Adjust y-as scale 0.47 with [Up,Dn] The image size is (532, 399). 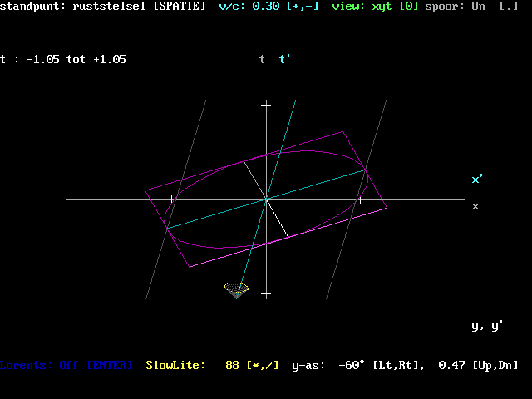pyautogui.click(x=495, y=365)
